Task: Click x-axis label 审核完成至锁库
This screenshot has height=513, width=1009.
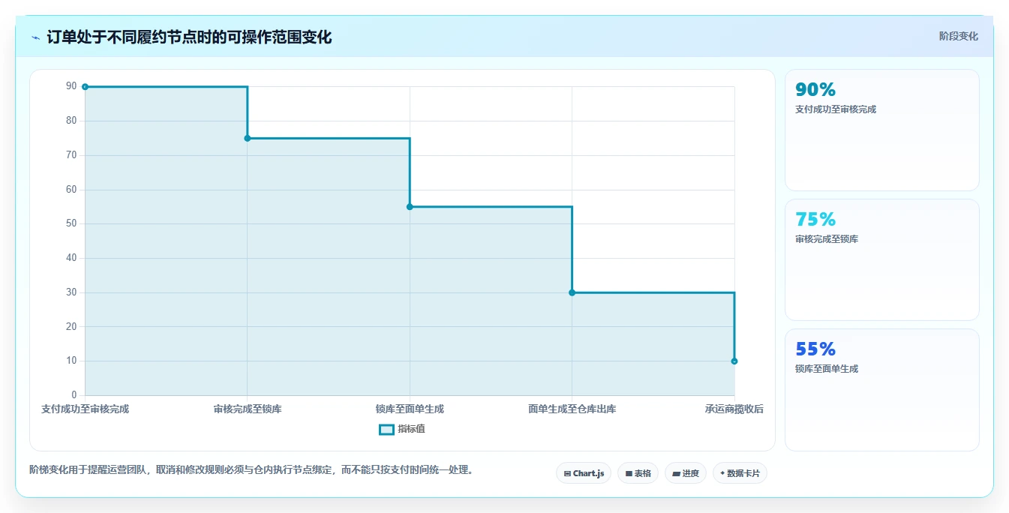Action: click(x=248, y=409)
